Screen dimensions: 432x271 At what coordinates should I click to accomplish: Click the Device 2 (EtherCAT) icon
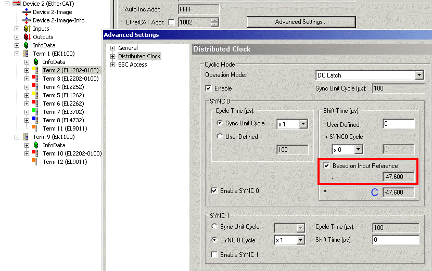tap(17, 3)
